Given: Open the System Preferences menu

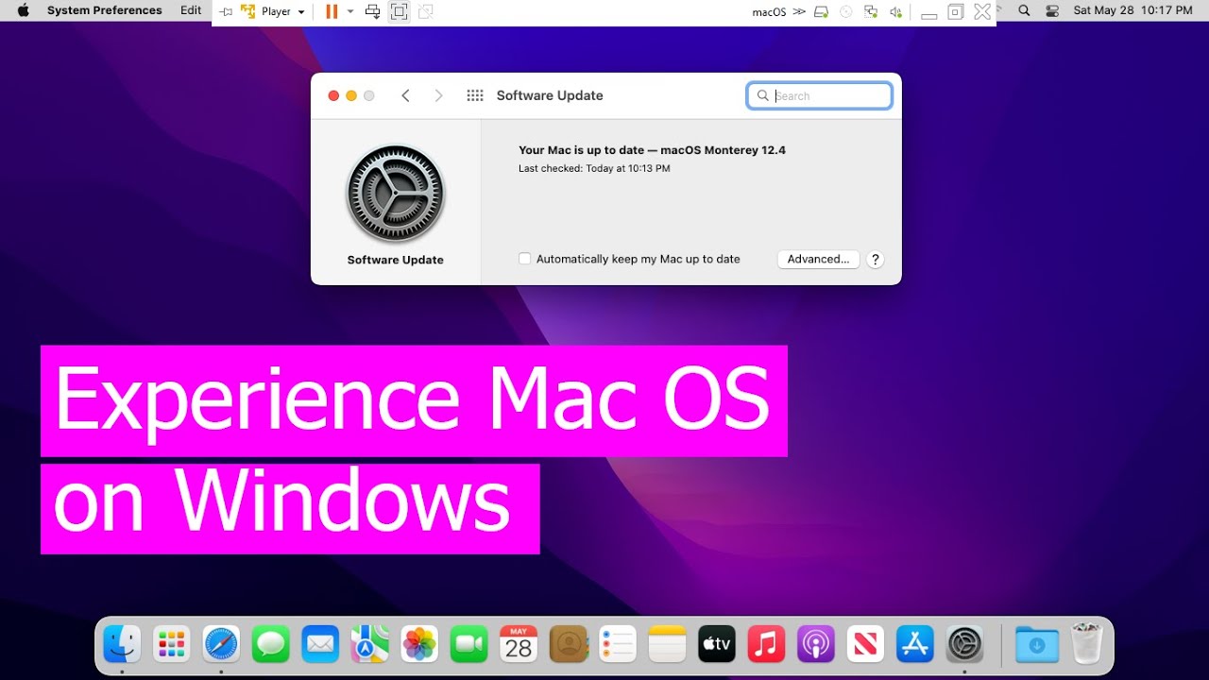Looking at the screenshot, I should [x=105, y=10].
